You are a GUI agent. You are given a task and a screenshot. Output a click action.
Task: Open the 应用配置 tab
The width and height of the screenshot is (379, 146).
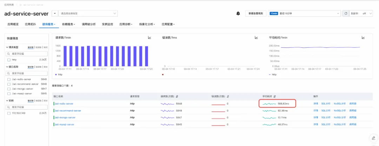tap(168, 25)
